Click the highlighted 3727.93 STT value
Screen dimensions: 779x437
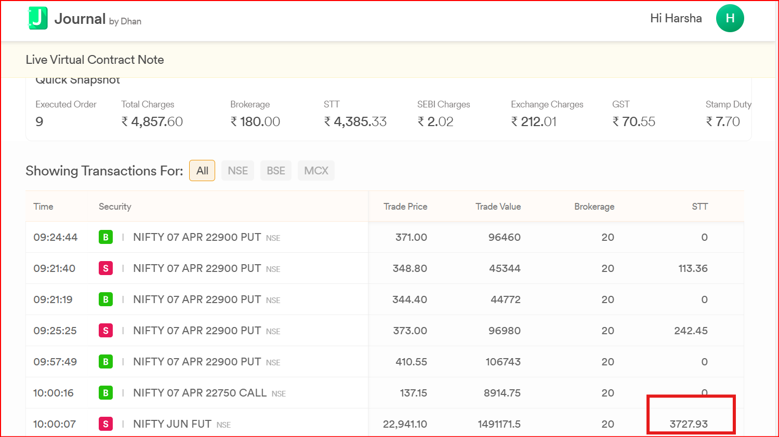click(689, 424)
